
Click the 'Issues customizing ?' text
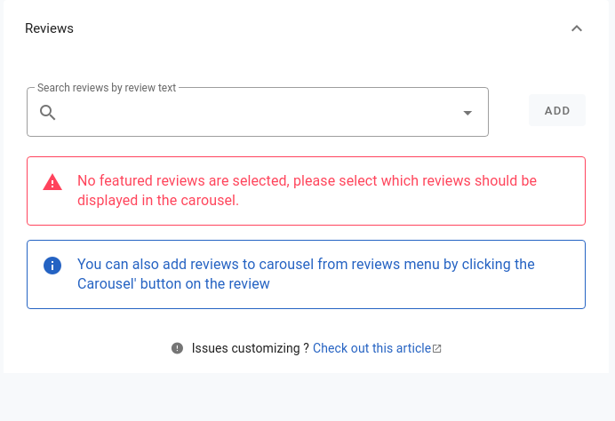pyautogui.click(x=251, y=348)
